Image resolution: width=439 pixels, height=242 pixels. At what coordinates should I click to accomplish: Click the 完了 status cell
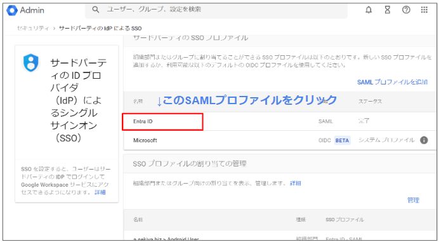pyautogui.click(x=364, y=121)
